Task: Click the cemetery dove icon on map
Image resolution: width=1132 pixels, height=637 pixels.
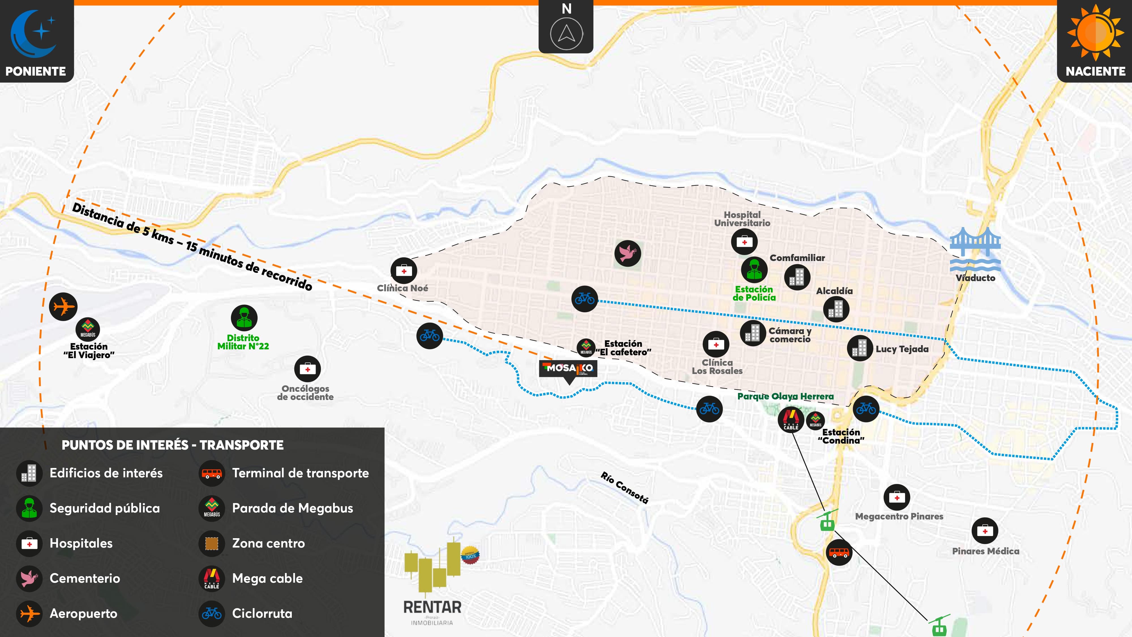Action: pyautogui.click(x=627, y=253)
